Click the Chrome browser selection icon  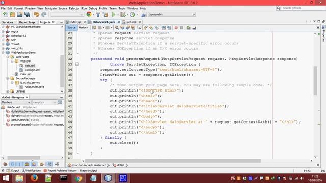click(89, 14)
